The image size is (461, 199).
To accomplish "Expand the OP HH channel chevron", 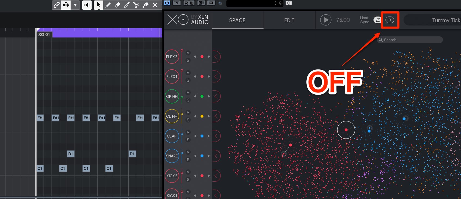I will (216, 96).
